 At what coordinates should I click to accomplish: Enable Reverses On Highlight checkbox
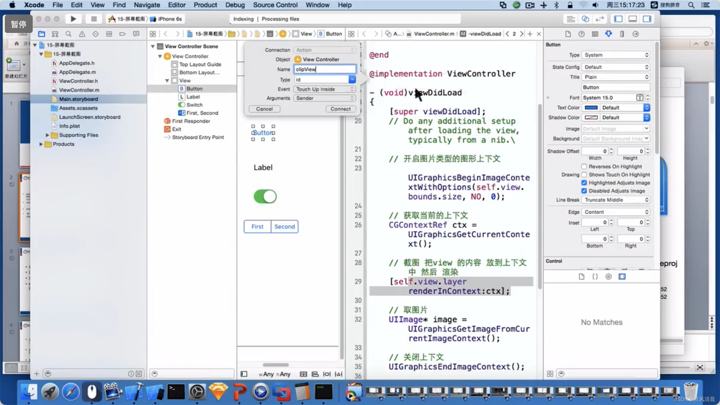(x=584, y=166)
